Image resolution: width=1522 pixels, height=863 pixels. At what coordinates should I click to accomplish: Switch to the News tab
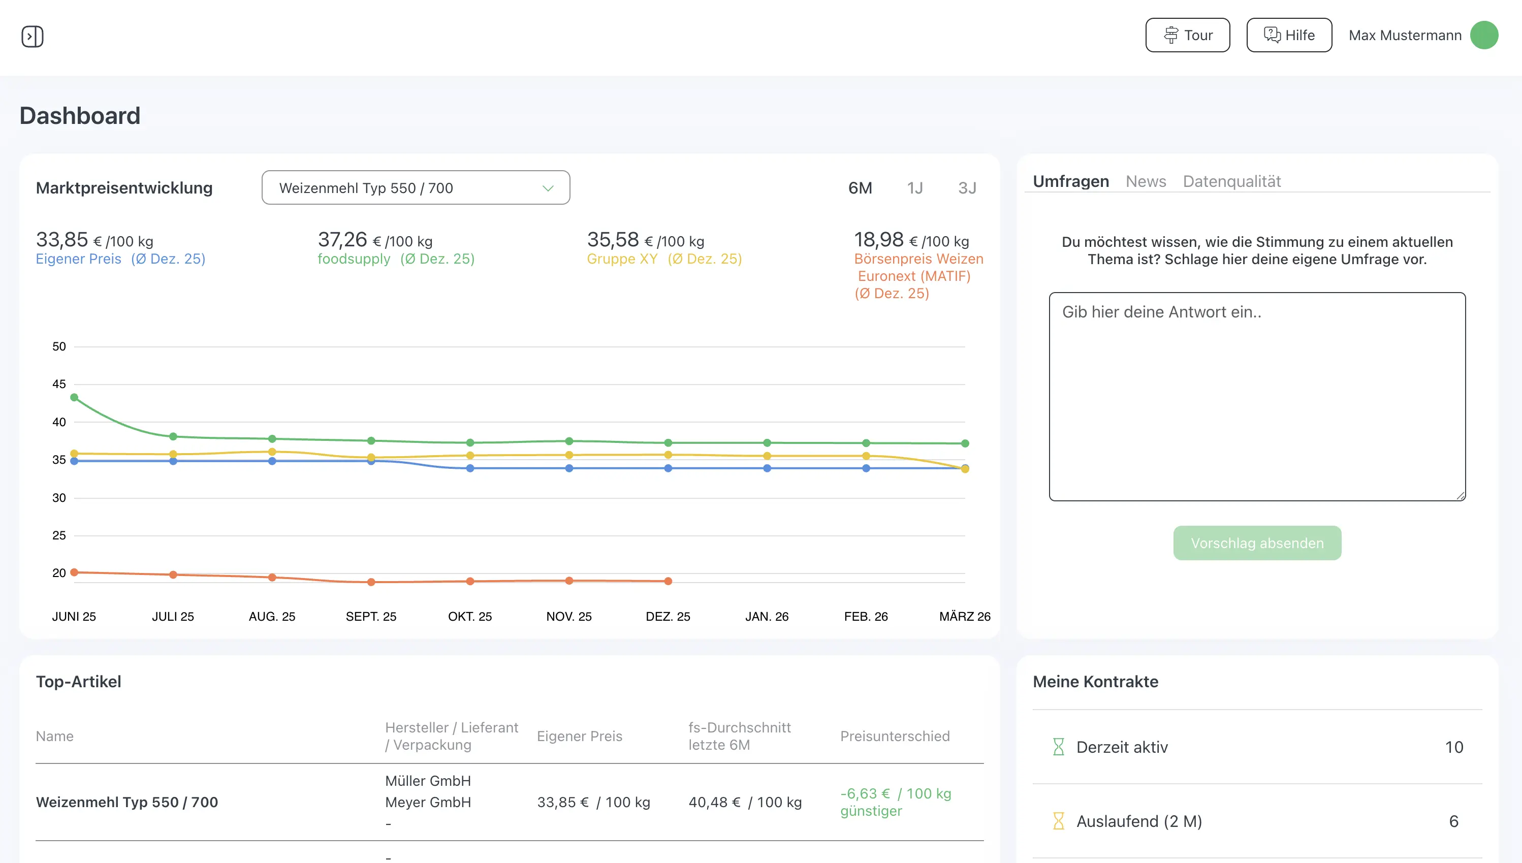[1145, 181]
